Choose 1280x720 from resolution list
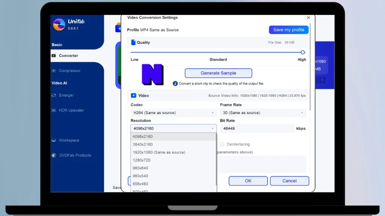 [173, 160]
